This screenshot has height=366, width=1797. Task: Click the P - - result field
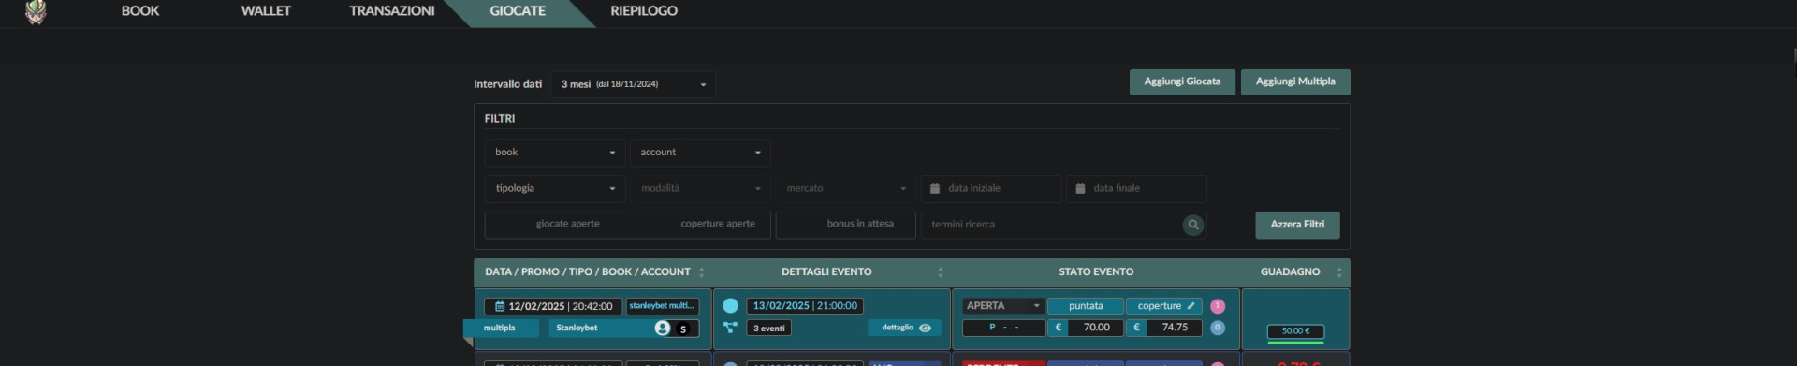1003,329
